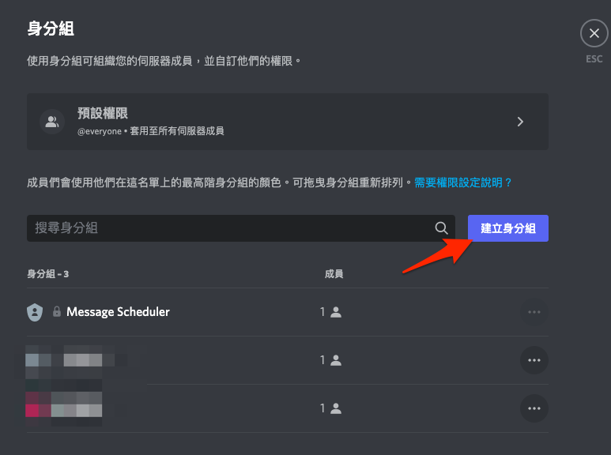Screen dimensions: 611x455
Task: Click the member count of the second role
Action: pos(330,360)
